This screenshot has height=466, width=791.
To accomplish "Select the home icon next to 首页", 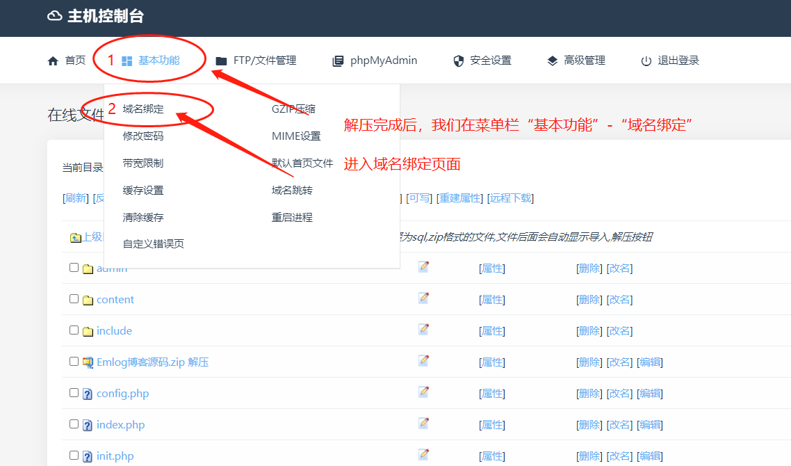I will click(53, 61).
